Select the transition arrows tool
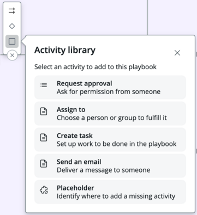Image resolution: width=197 pixels, height=215 pixels. click(12, 11)
